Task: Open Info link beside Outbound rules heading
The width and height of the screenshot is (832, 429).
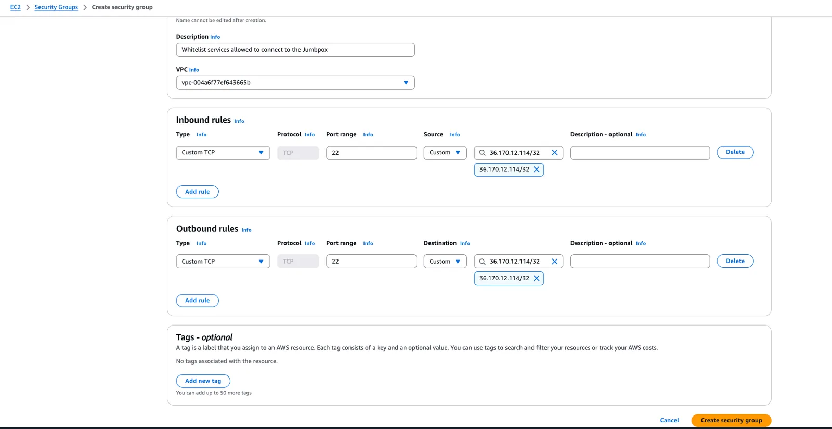Action: (x=246, y=230)
